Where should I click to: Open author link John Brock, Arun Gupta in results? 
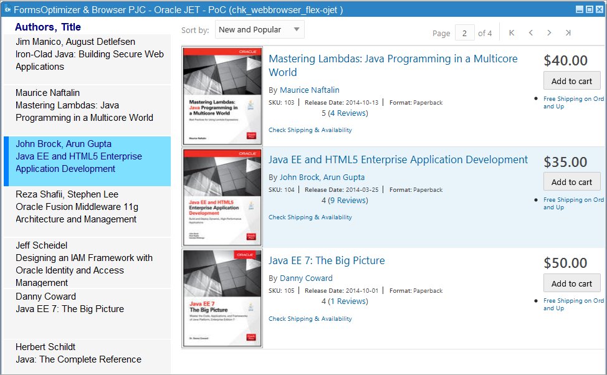tap(322, 178)
